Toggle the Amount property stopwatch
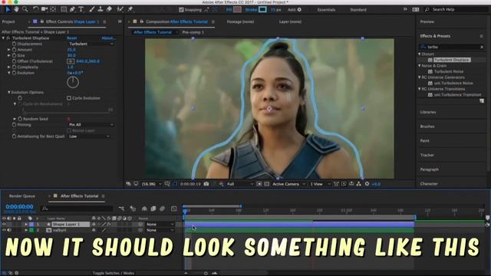 (15, 49)
